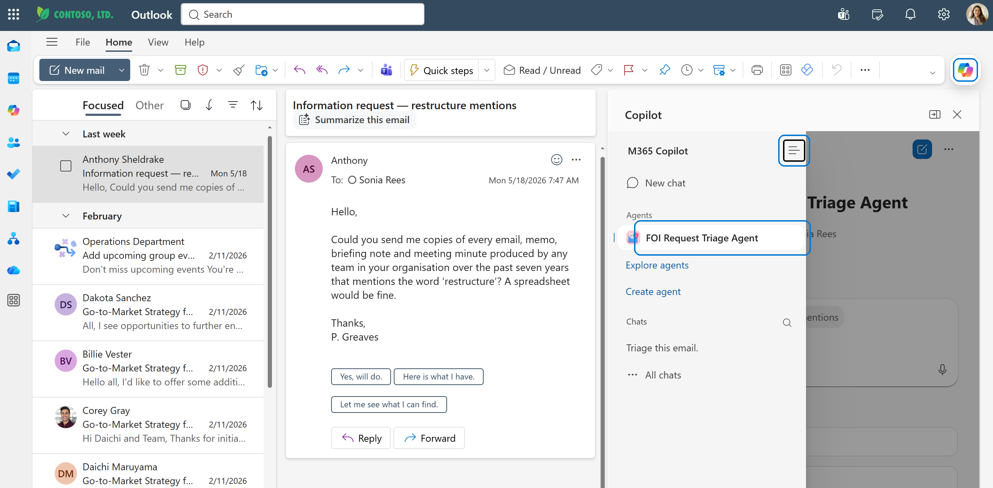
Task: Click the Copilot microphone button
Action: pyautogui.click(x=942, y=369)
